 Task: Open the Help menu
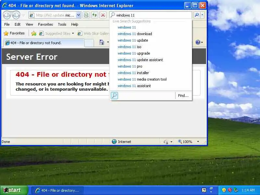click(x=75, y=24)
